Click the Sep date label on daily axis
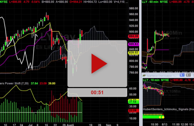The height and width of the screenshot is (126, 194). pos(109,125)
